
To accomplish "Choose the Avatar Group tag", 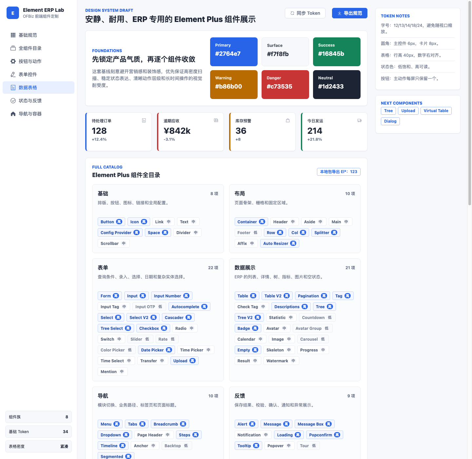I will pos(312,329).
